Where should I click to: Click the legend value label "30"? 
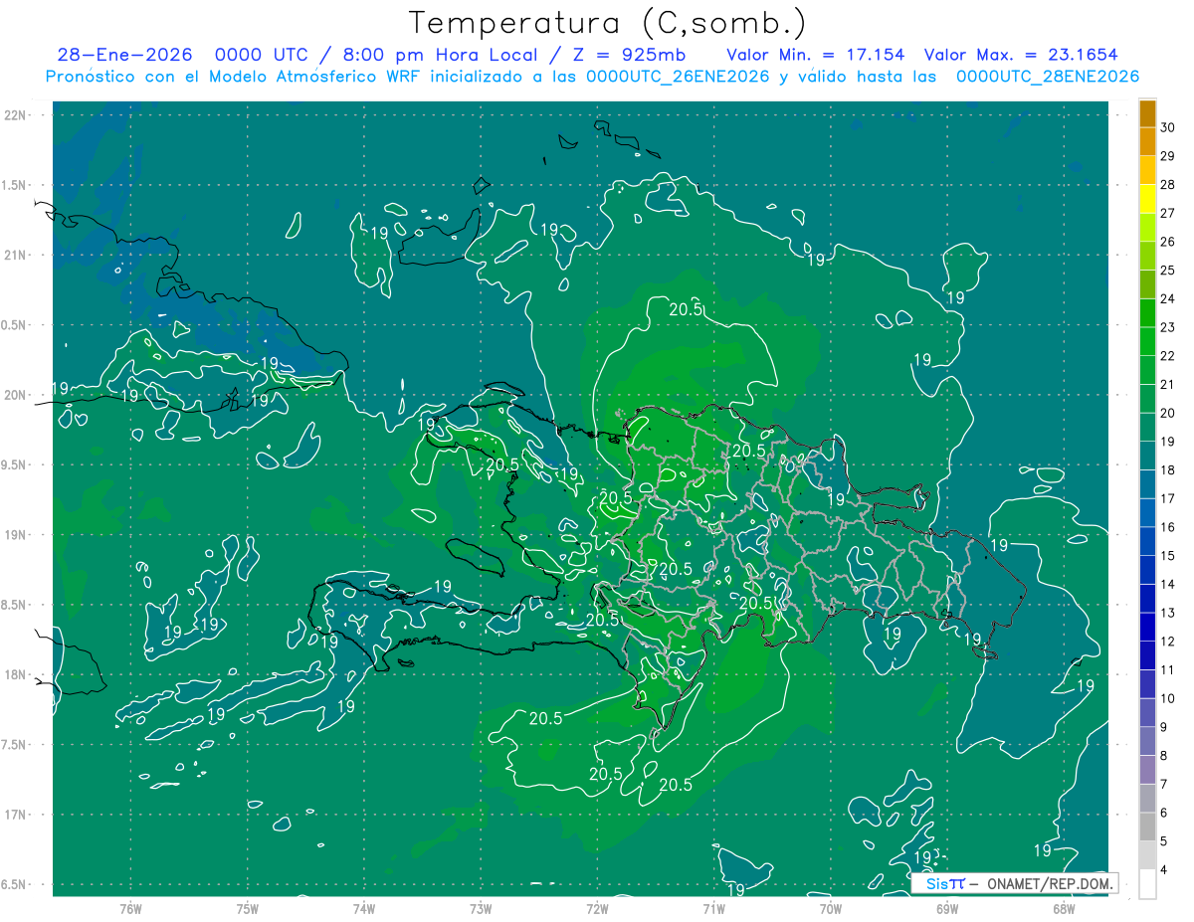[1168, 127]
